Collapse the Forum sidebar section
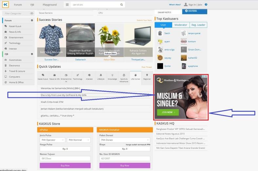 tap(32, 20)
